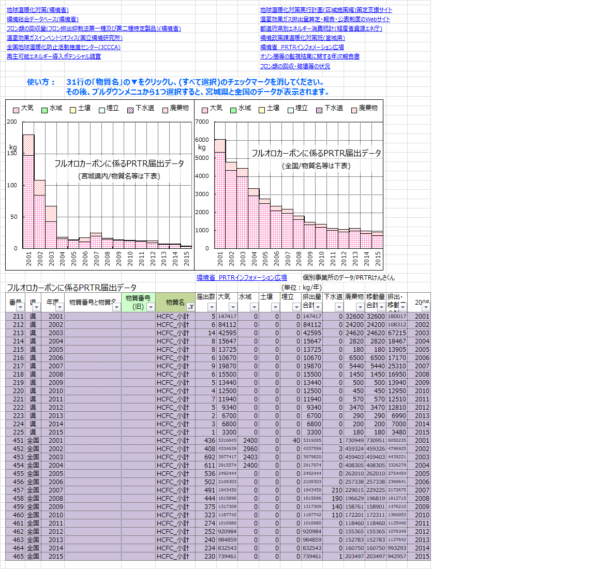Select the (全国/物質名等は下表) chart subtitle
This screenshot has width=596, height=569.
pos(316,166)
